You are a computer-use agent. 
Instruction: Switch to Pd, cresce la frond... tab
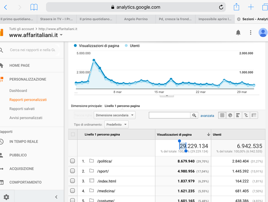[x=175, y=19]
